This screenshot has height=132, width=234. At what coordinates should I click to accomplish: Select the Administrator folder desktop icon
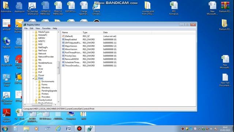pos(7,7)
